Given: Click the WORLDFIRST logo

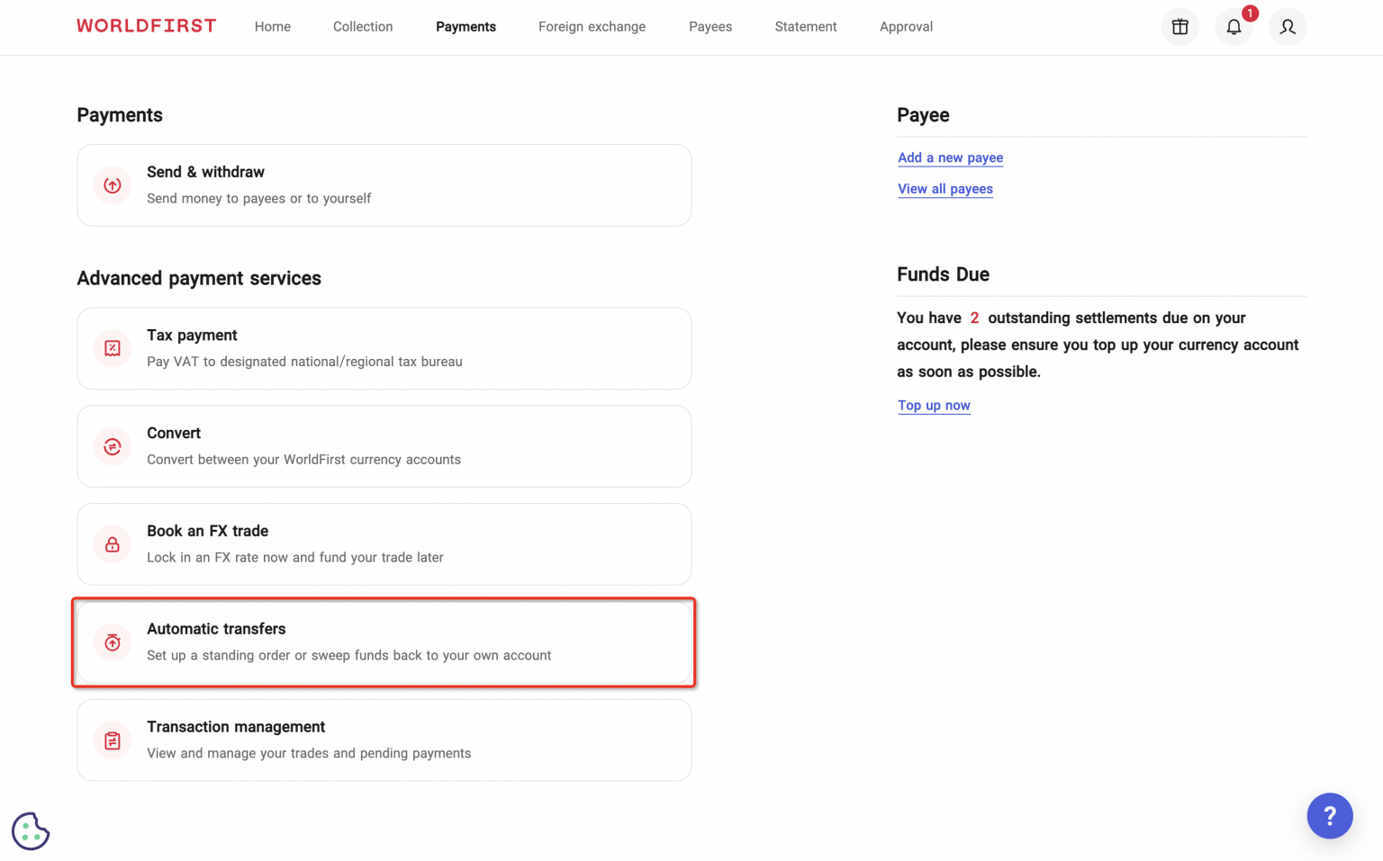Looking at the screenshot, I should [146, 26].
